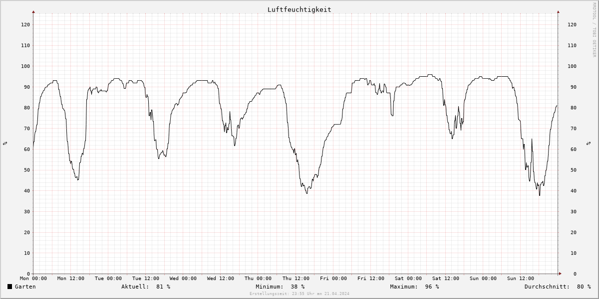Viewport: 599px width, 299px height.
Task: Click the 100 label on the left axis
Action: pos(25,66)
